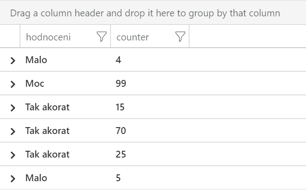This screenshot has width=306, height=193.
Task: Expand the Malo row with counter 5
Action: [13, 178]
